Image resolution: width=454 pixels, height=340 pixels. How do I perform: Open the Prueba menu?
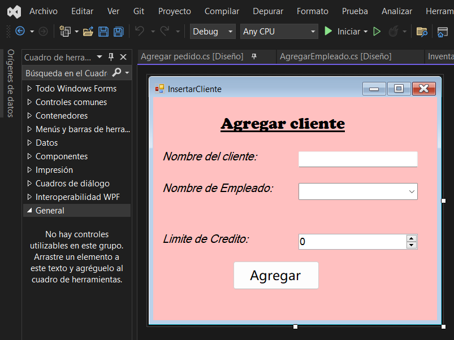(354, 11)
